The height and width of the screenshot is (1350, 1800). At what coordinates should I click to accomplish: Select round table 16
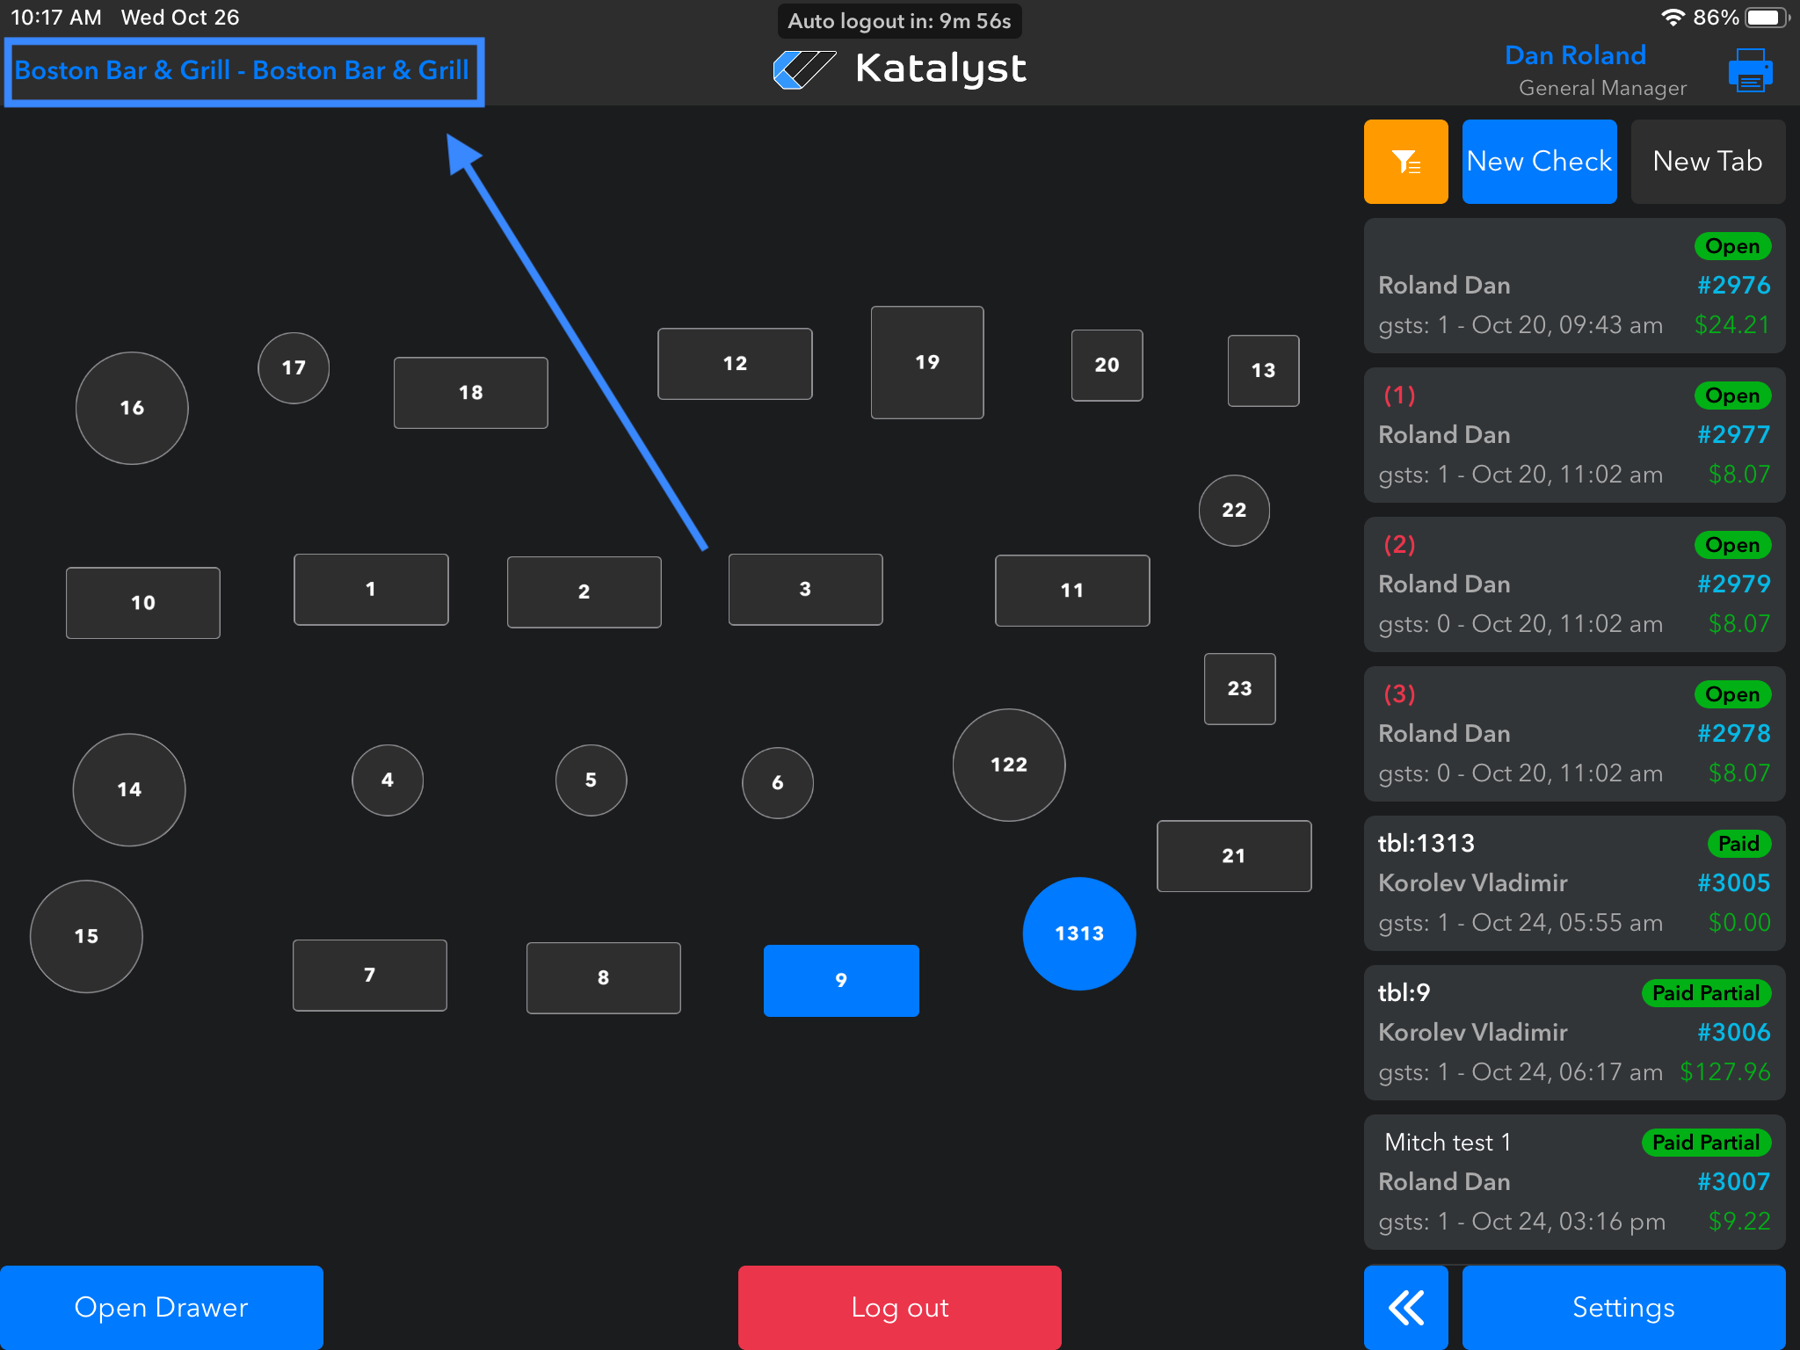132,408
